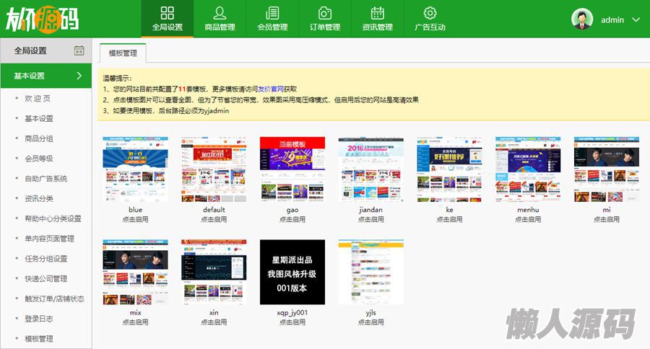Screen dimensions: 650x349
Task: View the xqp_jy001 template thumbnail
Action: point(292,272)
